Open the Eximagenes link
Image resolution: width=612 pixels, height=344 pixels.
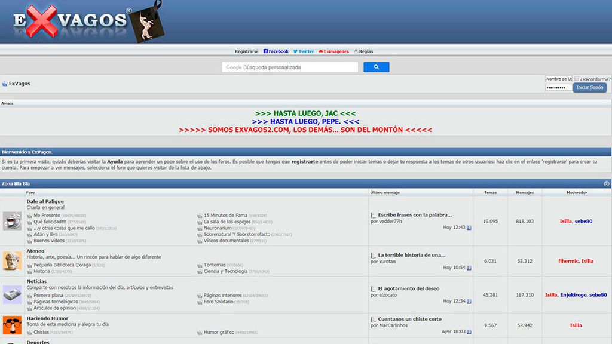point(333,51)
